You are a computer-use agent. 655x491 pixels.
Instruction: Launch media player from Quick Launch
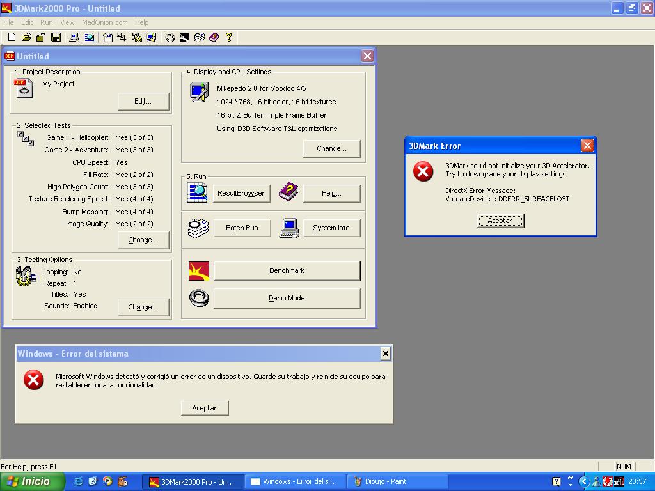point(107,481)
